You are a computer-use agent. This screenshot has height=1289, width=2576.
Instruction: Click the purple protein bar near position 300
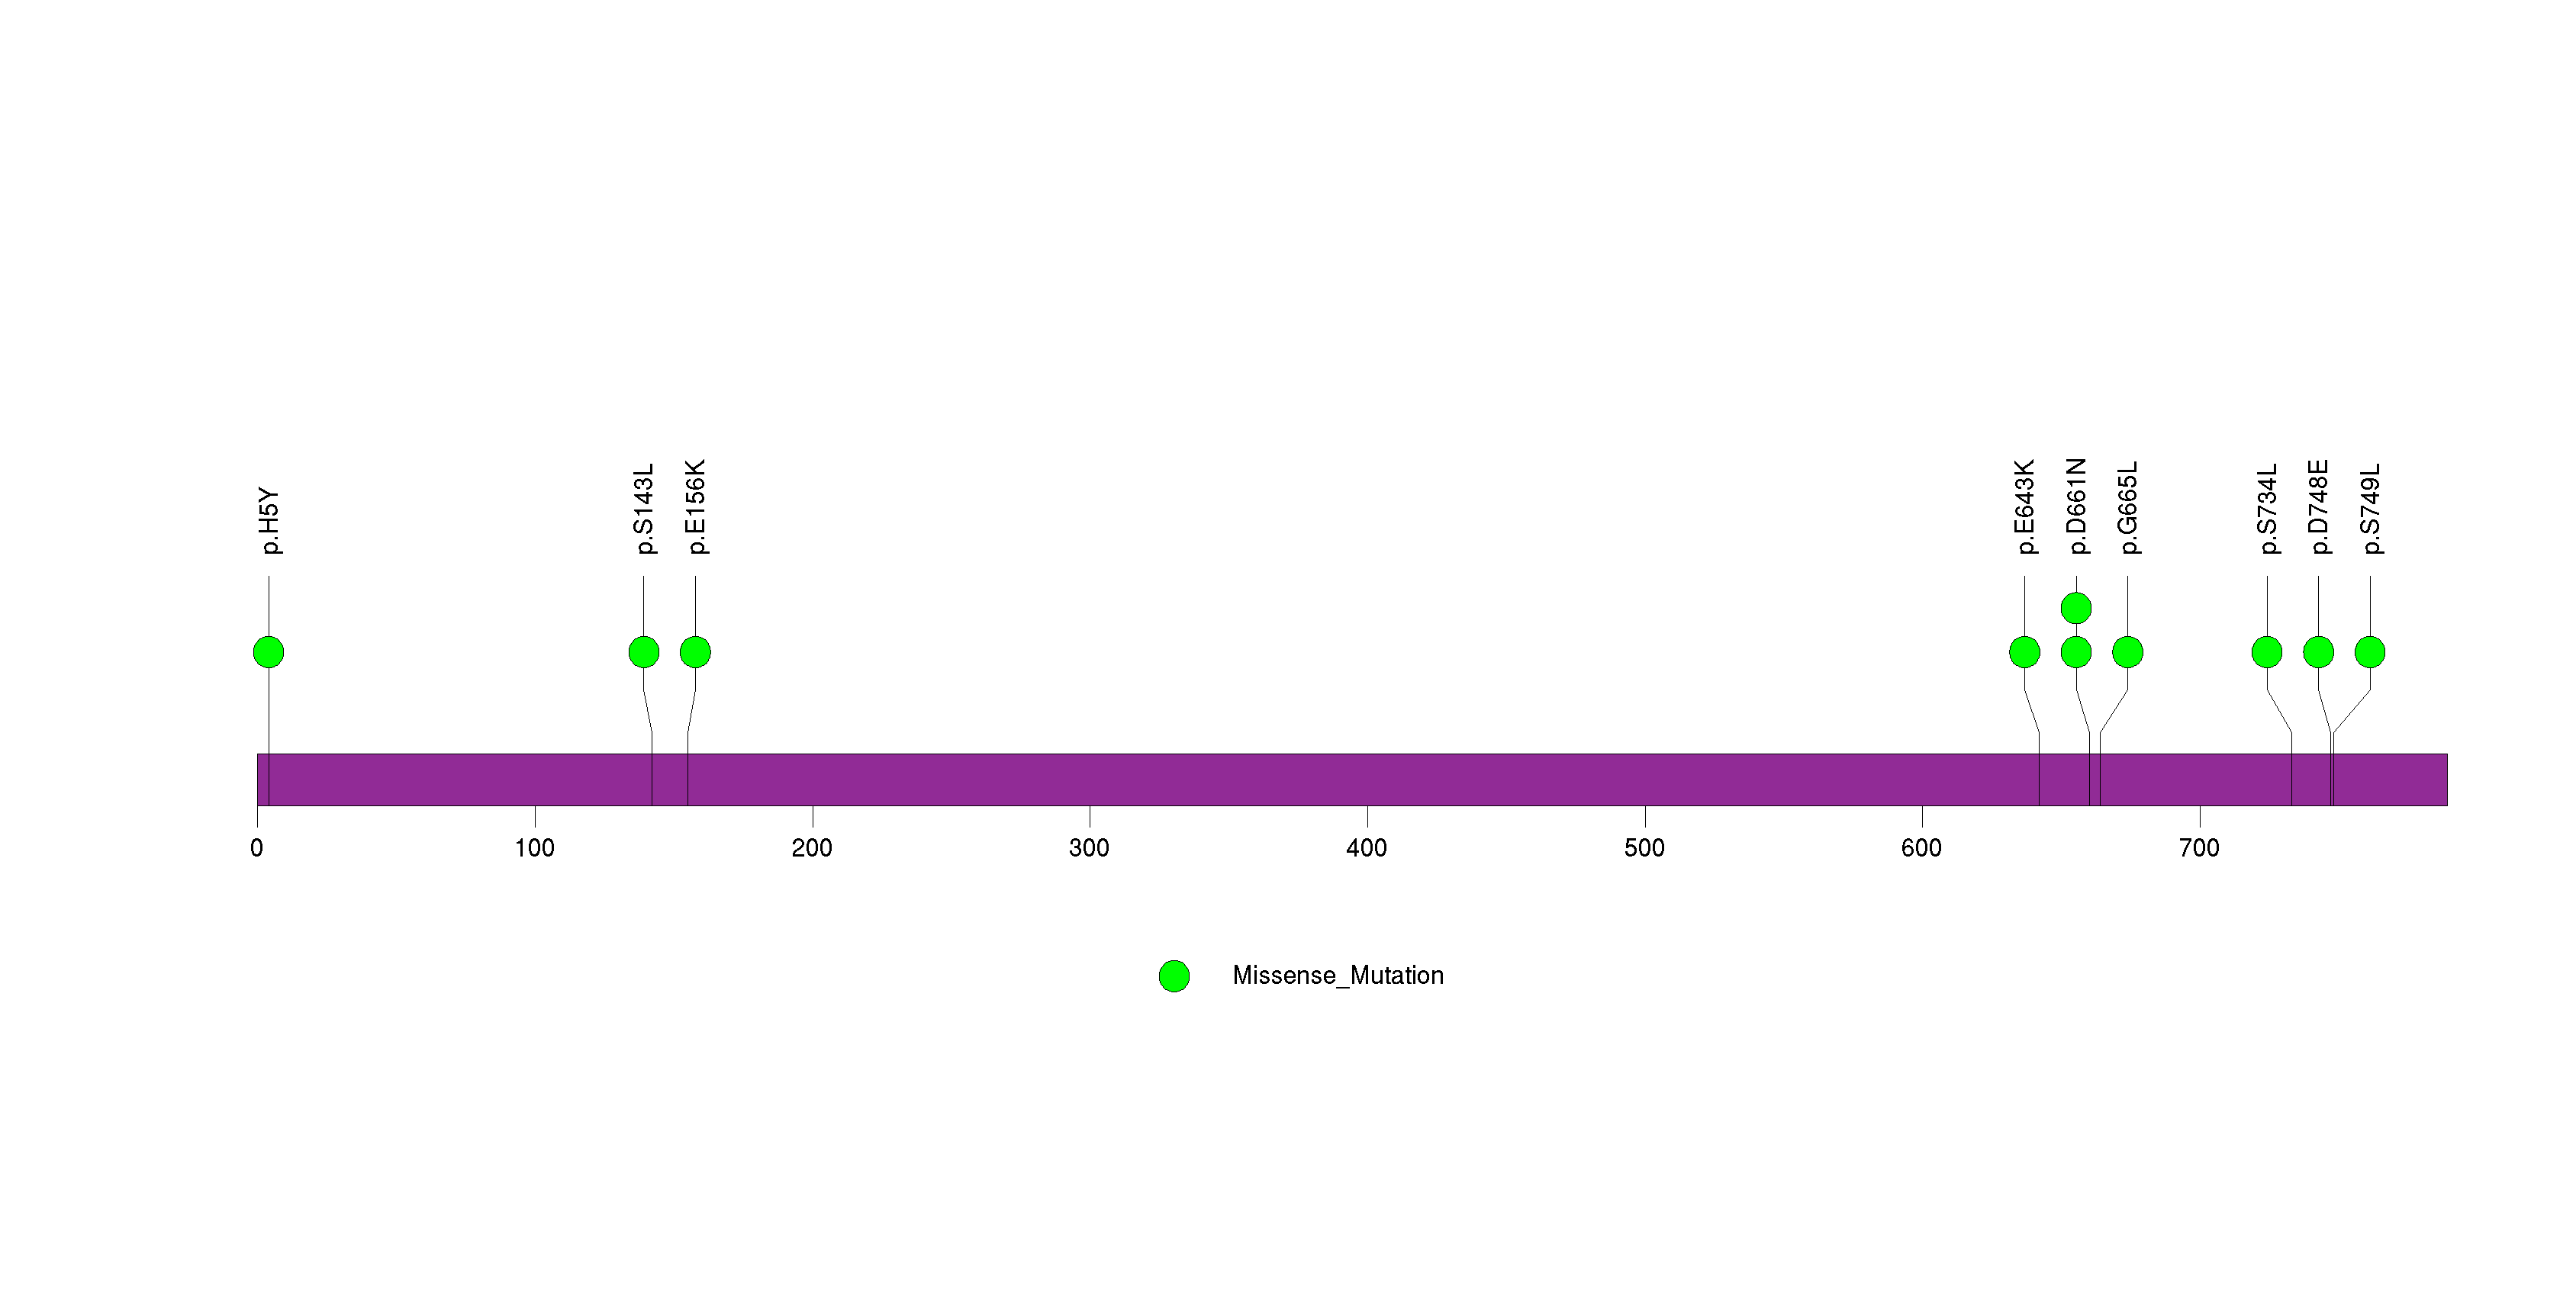coord(1090,780)
